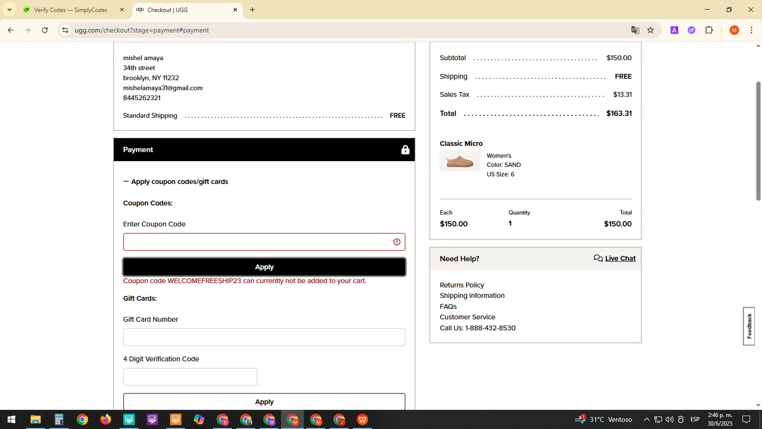Open the clock and date flyout
762x429 pixels.
720,420
